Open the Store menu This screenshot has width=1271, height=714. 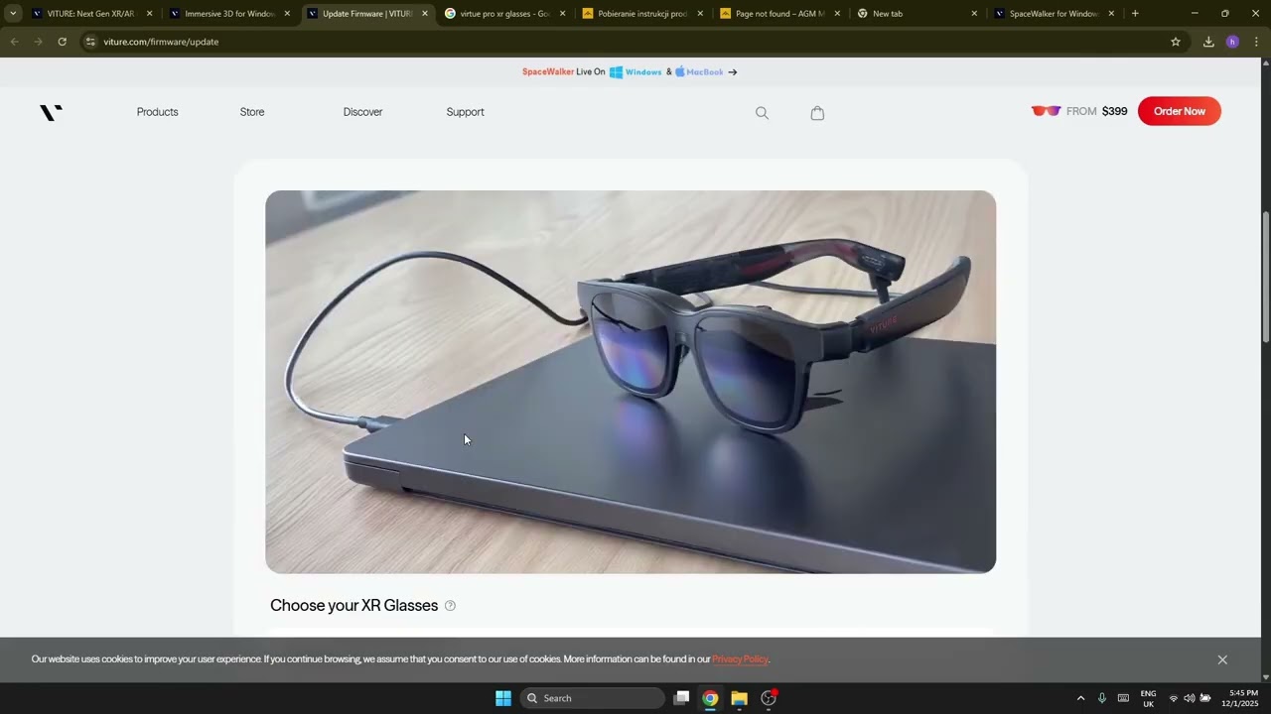pos(252,112)
